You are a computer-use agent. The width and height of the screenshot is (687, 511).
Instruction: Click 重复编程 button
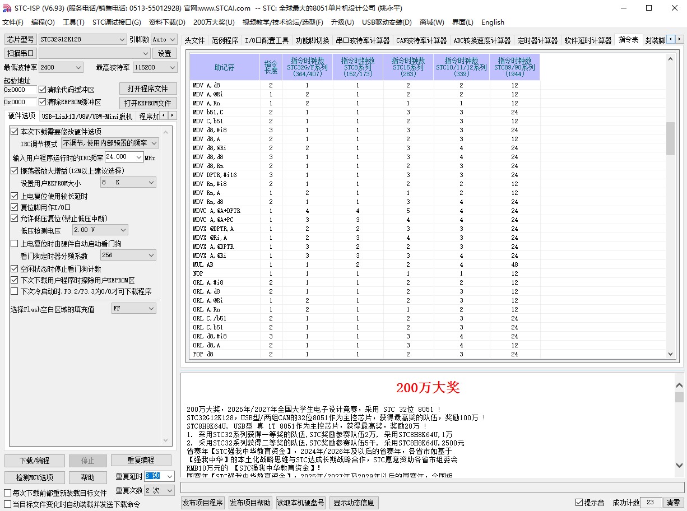[x=141, y=461]
